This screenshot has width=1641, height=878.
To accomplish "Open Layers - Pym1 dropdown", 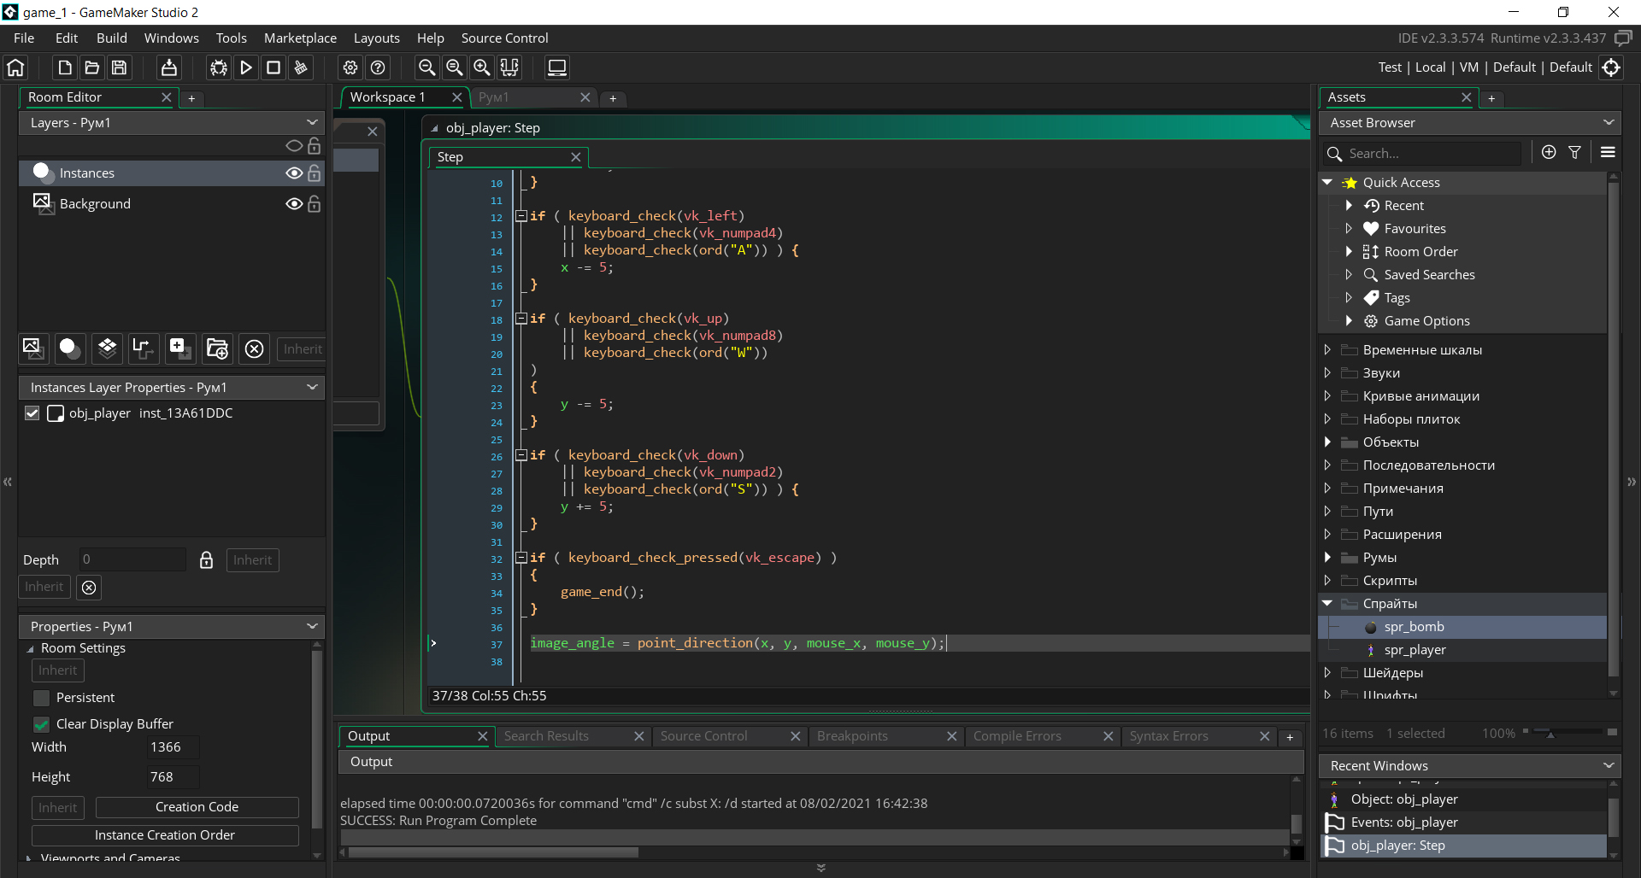I will click(312, 122).
